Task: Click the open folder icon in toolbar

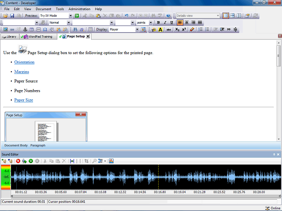Action: click(5, 16)
